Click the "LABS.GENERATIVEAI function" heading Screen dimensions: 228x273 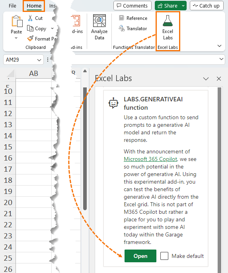pyautogui.click(x=153, y=103)
